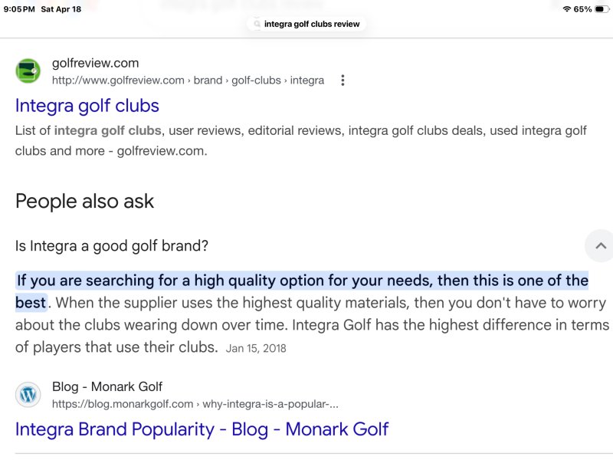Click the WordPress favicon for Monark Golf
Image resolution: width=613 pixels, height=460 pixels.
point(28,395)
